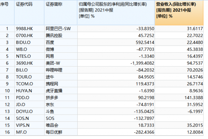Viewport: 208px width, 139px height.
Task: Click the 拼多多 name cell
Action: [x=61, y=98]
